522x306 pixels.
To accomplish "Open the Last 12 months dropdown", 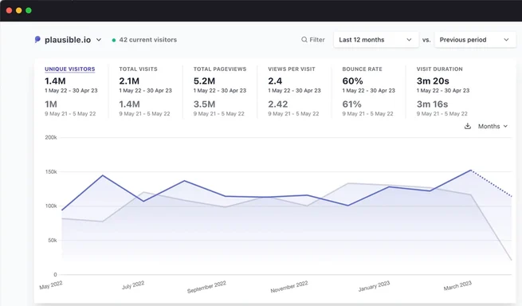I will pos(376,40).
